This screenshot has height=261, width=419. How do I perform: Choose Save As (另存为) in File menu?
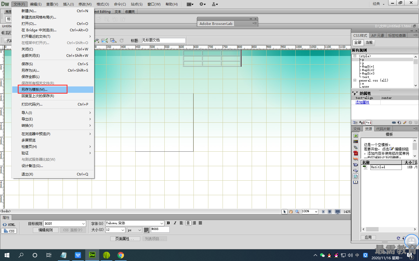[x=53, y=70]
